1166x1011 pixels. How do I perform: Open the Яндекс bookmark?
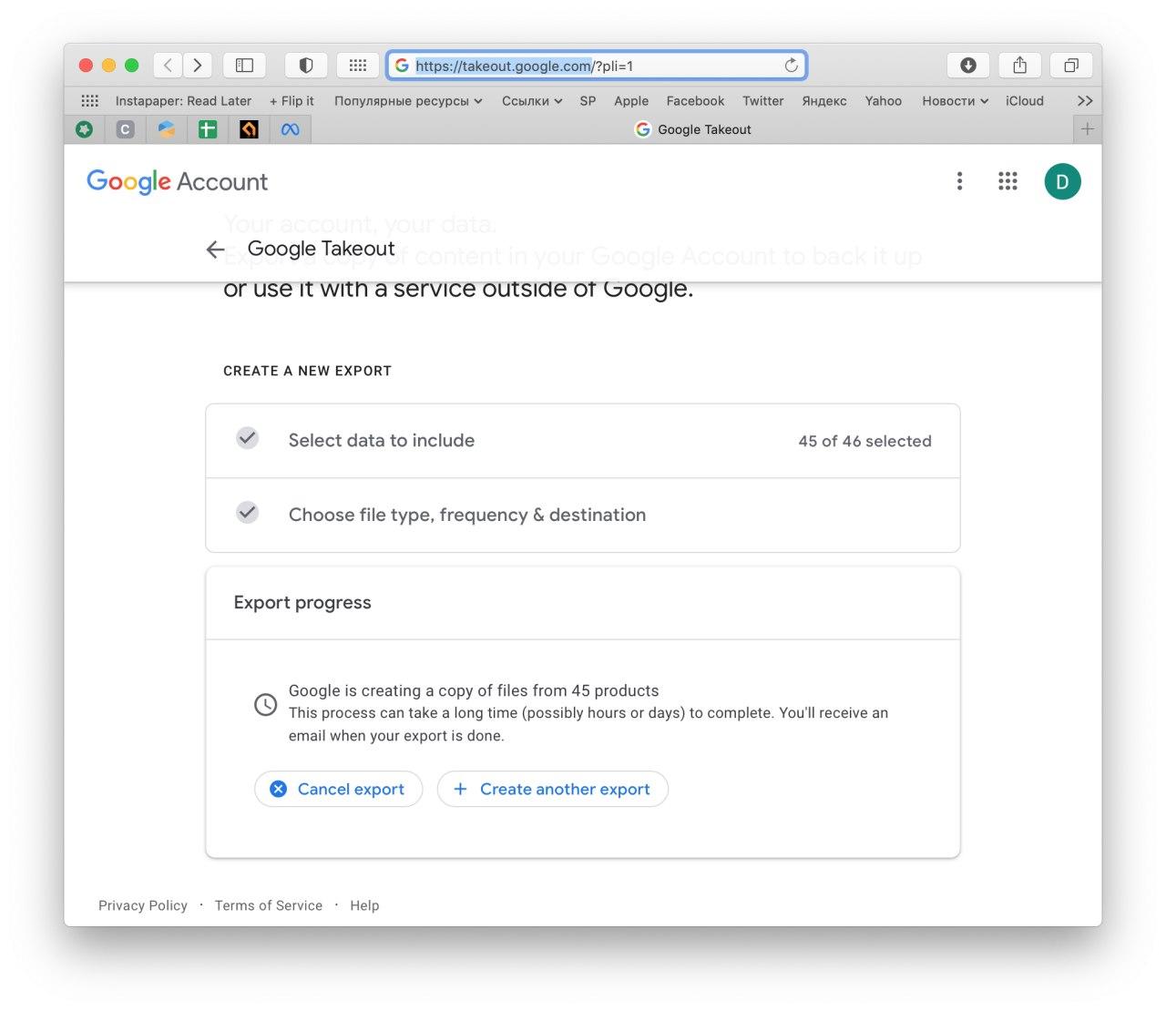coord(824,101)
